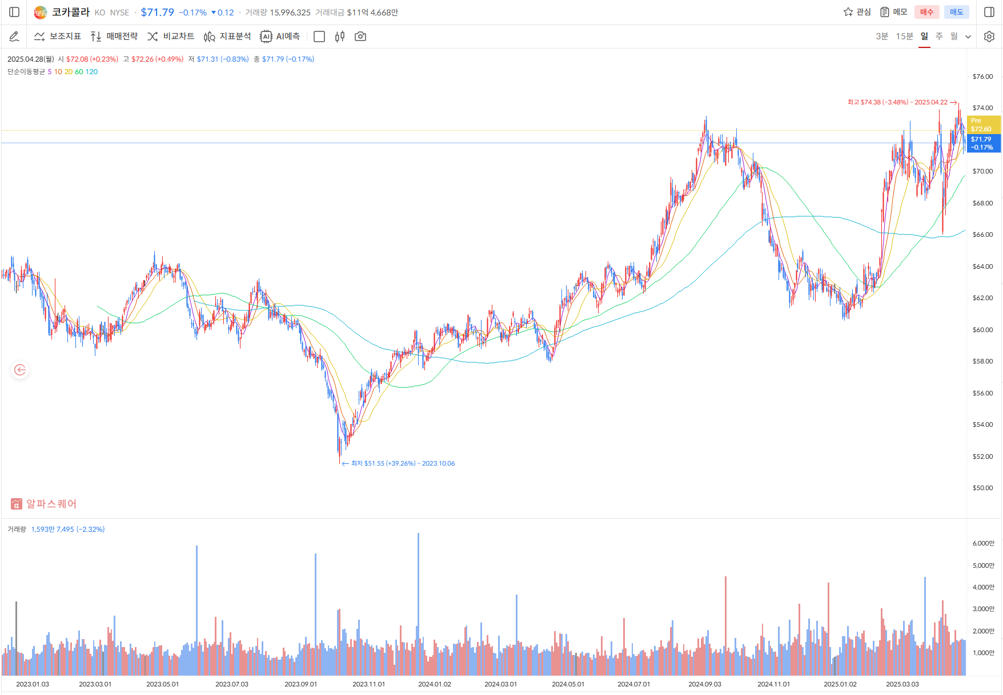Click 2024.09.03 date axis label
Viewport: 1003px width, 695px height.
705,684
